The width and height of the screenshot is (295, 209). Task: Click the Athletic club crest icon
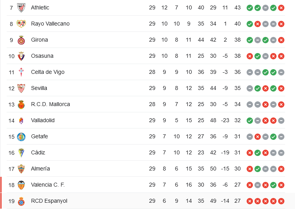[x=21, y=8]
